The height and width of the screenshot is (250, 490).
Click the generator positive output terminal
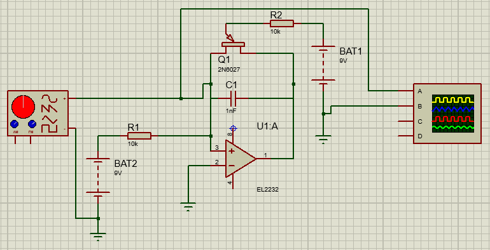point(72,98)
